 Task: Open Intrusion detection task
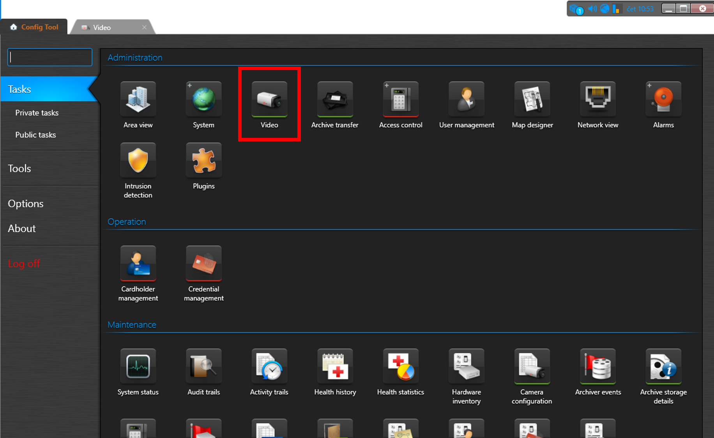pos(138,161)
